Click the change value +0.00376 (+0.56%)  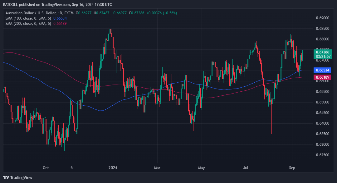pyautogui.click(x=162, y=13)
